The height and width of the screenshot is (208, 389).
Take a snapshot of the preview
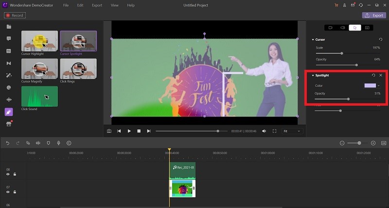tap(109, 131)
